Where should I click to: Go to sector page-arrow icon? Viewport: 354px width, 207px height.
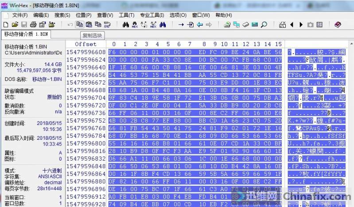[x=191, y=25]
